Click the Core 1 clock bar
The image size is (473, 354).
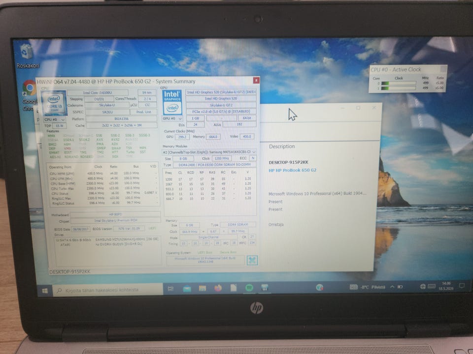click(399, 88)
